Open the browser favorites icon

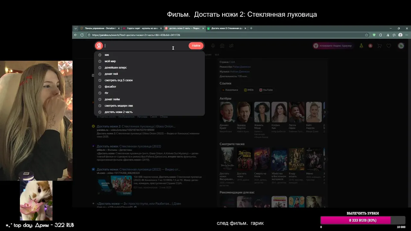coord(394,35)
